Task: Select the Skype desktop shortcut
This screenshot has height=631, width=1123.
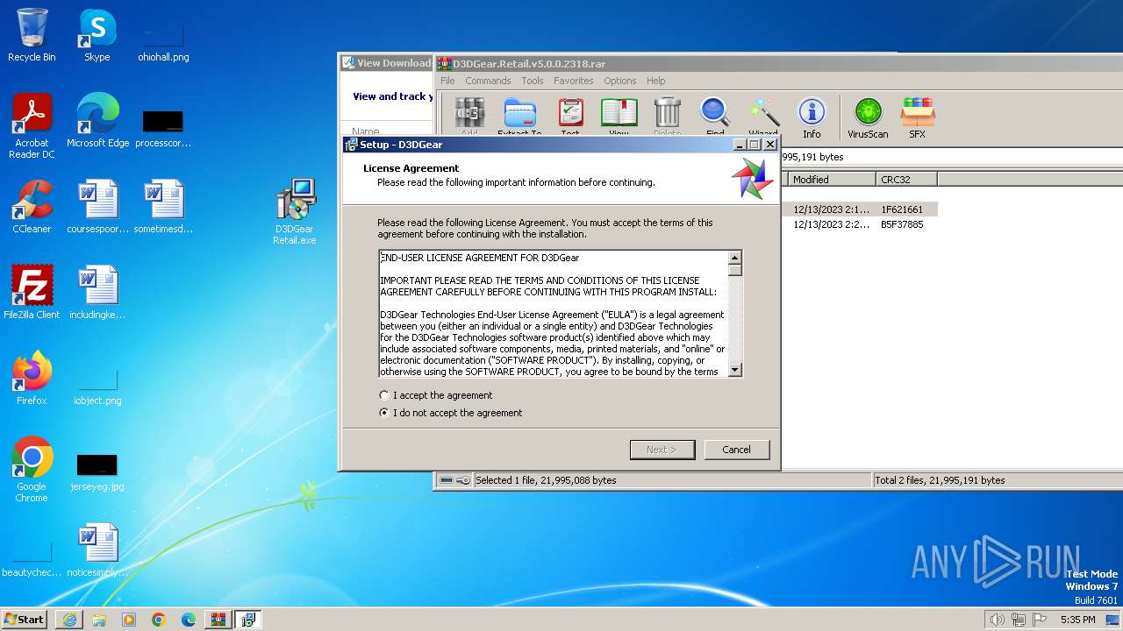Action: coord(97,35)
